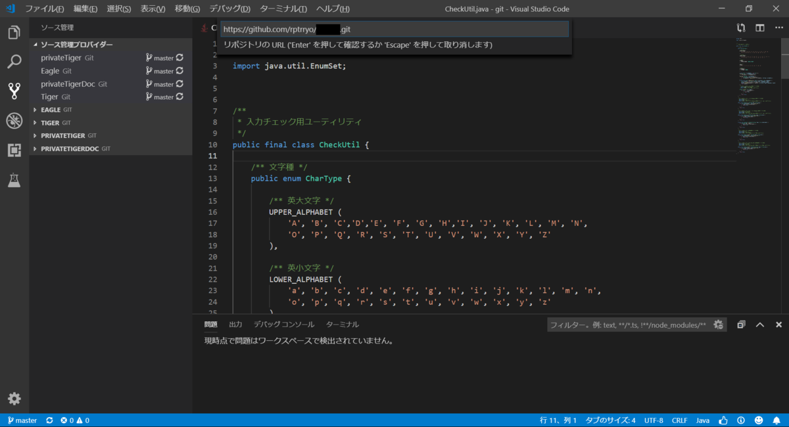
Task: Open the ヘルプ(H) menu
Action: [x=333, y=9]
